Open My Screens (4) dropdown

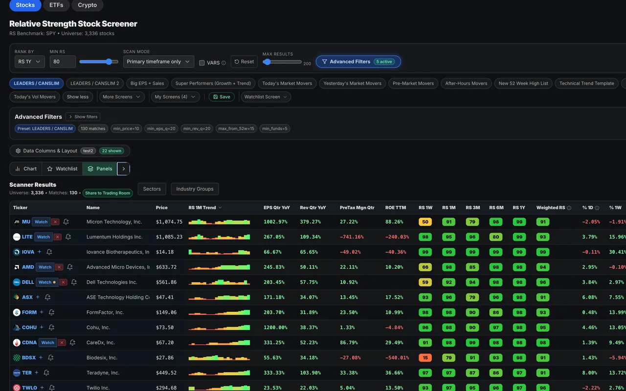point(175,97)
